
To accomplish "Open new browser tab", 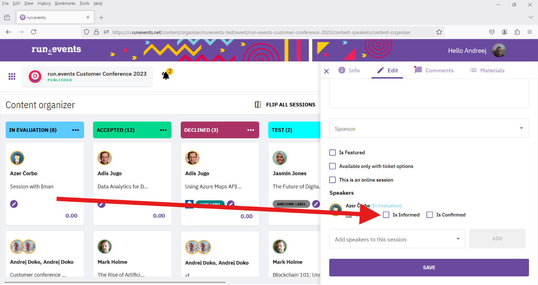I will point(101,18).
